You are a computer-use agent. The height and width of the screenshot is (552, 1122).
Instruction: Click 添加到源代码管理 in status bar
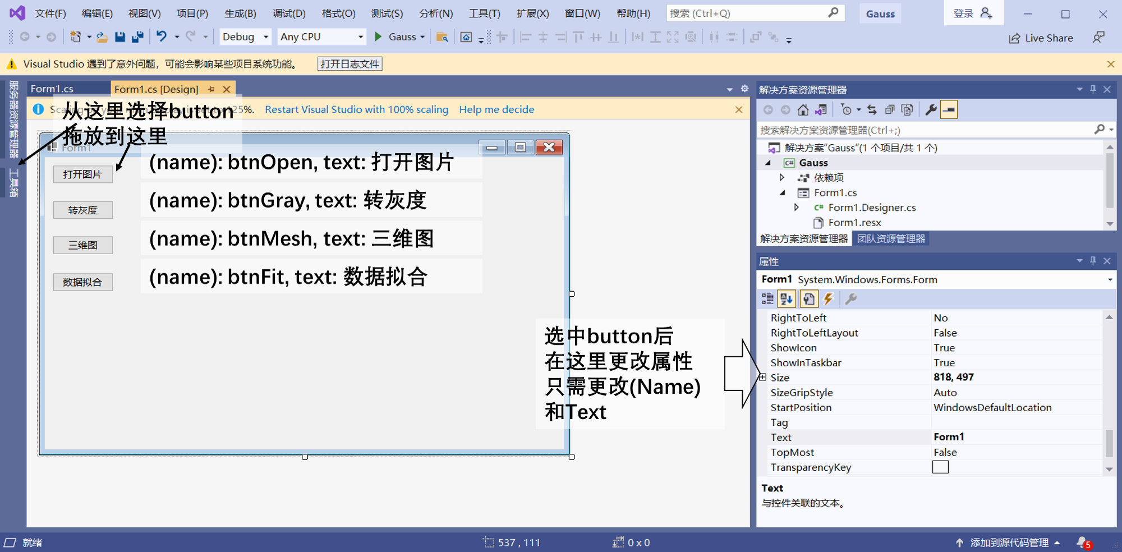(x=1009, y=542)
